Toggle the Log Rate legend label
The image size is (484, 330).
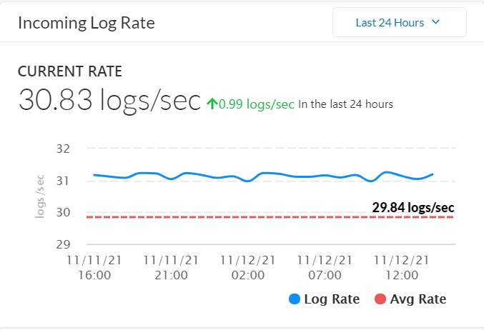pos(333,299)
